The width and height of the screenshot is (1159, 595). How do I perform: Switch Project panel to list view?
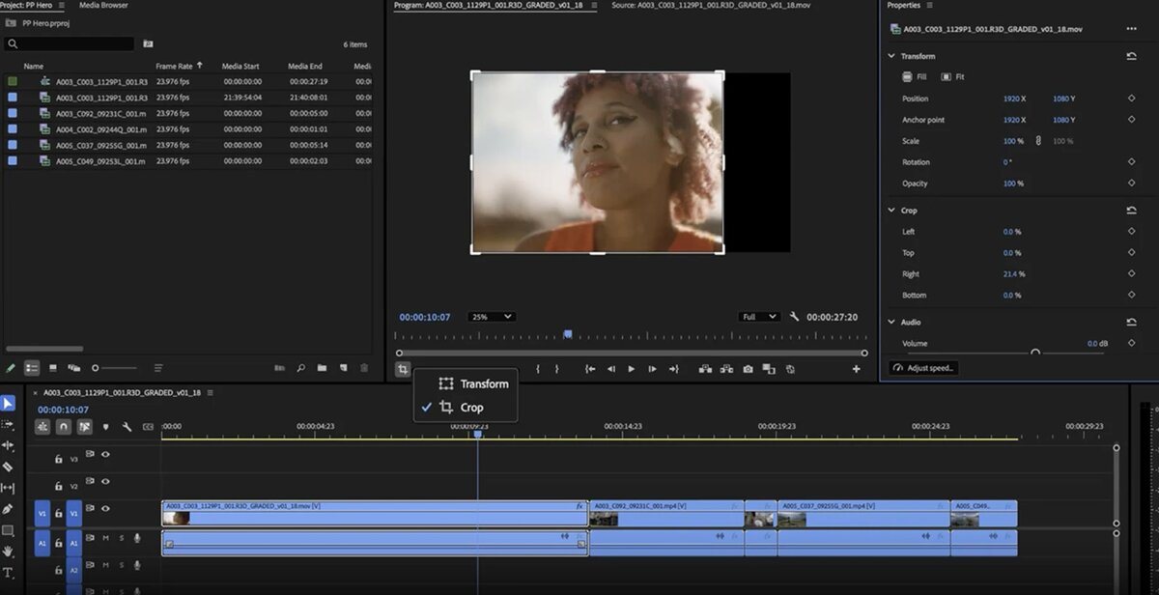(31, 368)
